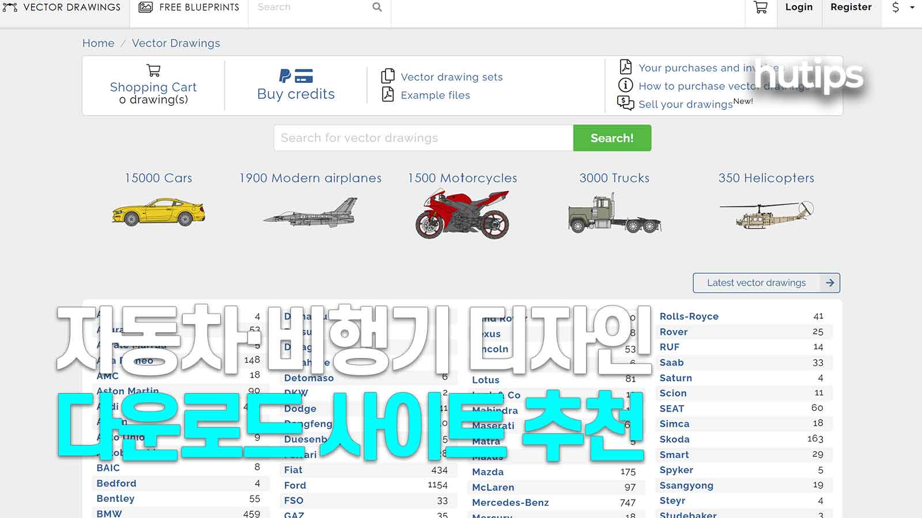
Task: Open the Steyr brand link
Action: pyautogui.click(x=672, y=501)
